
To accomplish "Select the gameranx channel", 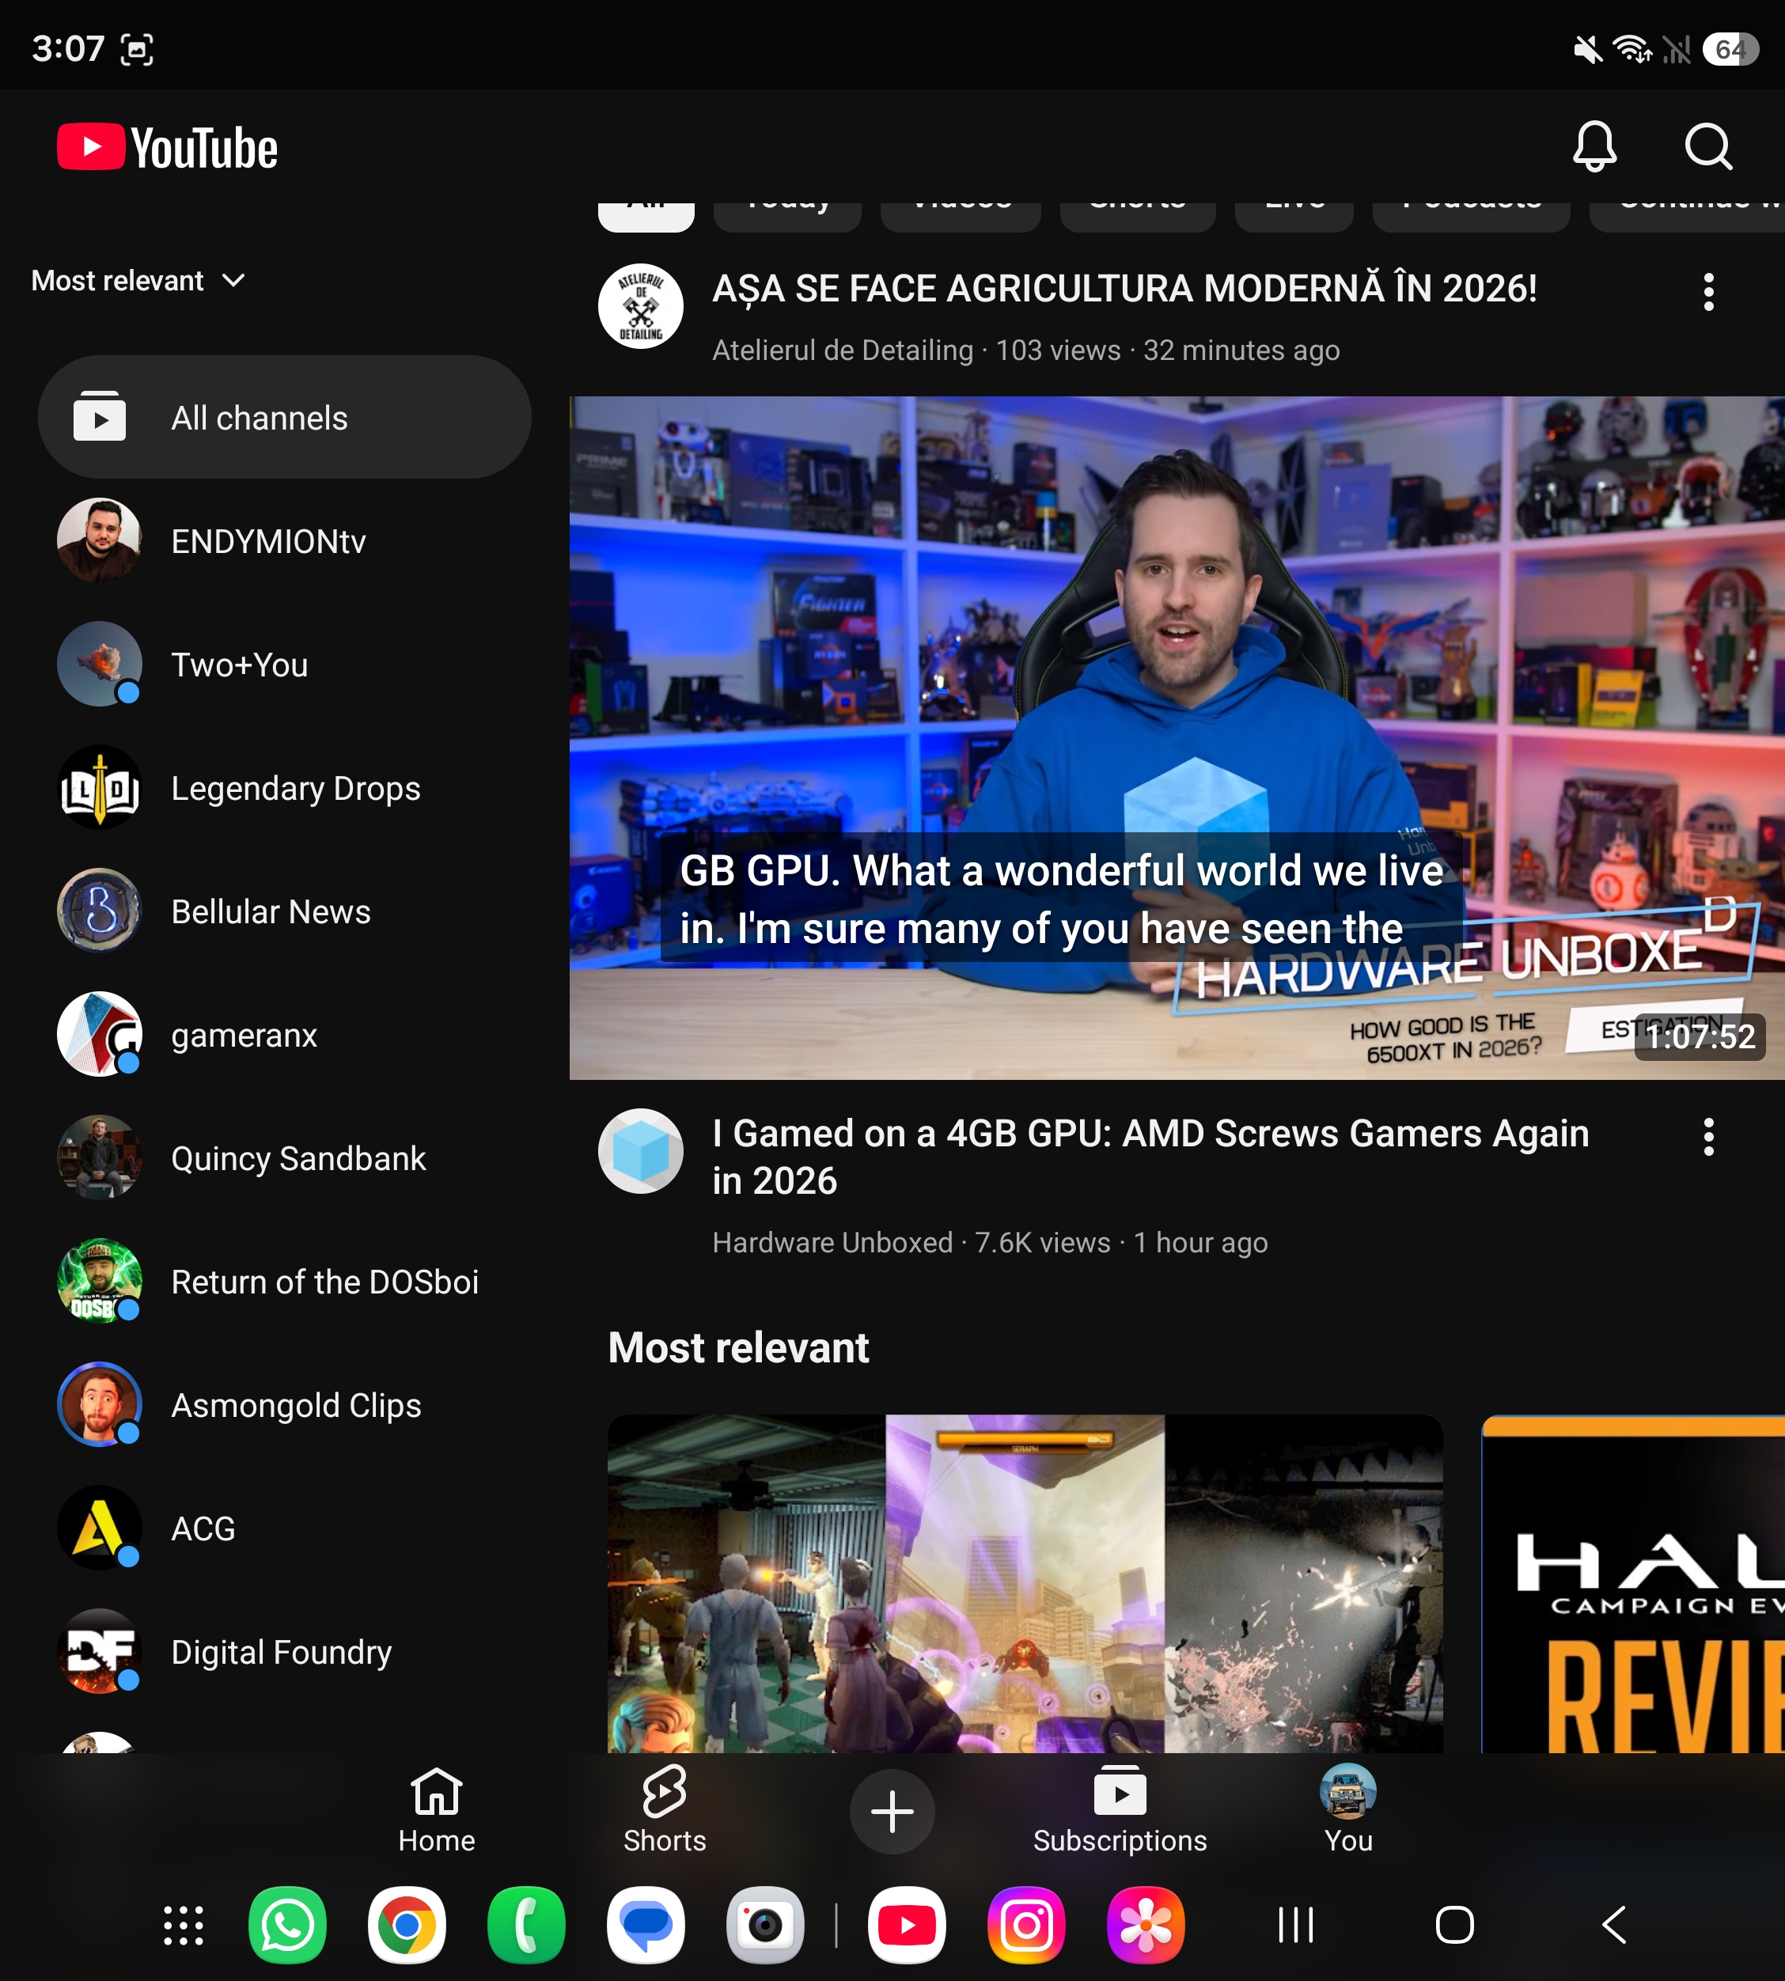I will pos(284,1035).
